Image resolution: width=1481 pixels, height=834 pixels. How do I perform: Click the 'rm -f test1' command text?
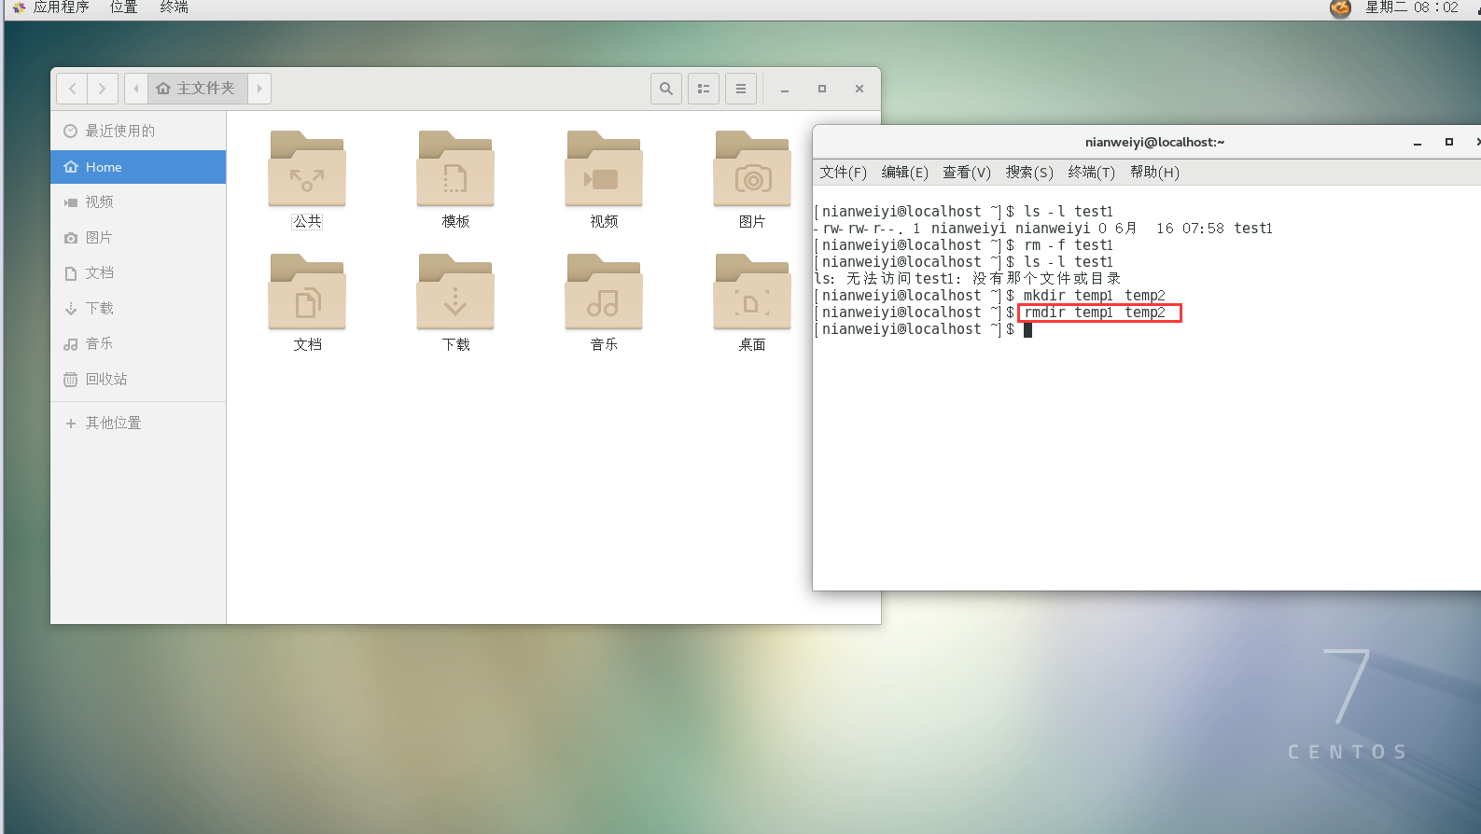click(1069, 245)
